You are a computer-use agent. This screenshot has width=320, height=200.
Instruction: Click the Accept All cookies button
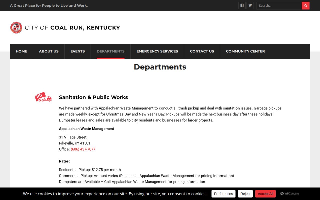pos(265,194)
